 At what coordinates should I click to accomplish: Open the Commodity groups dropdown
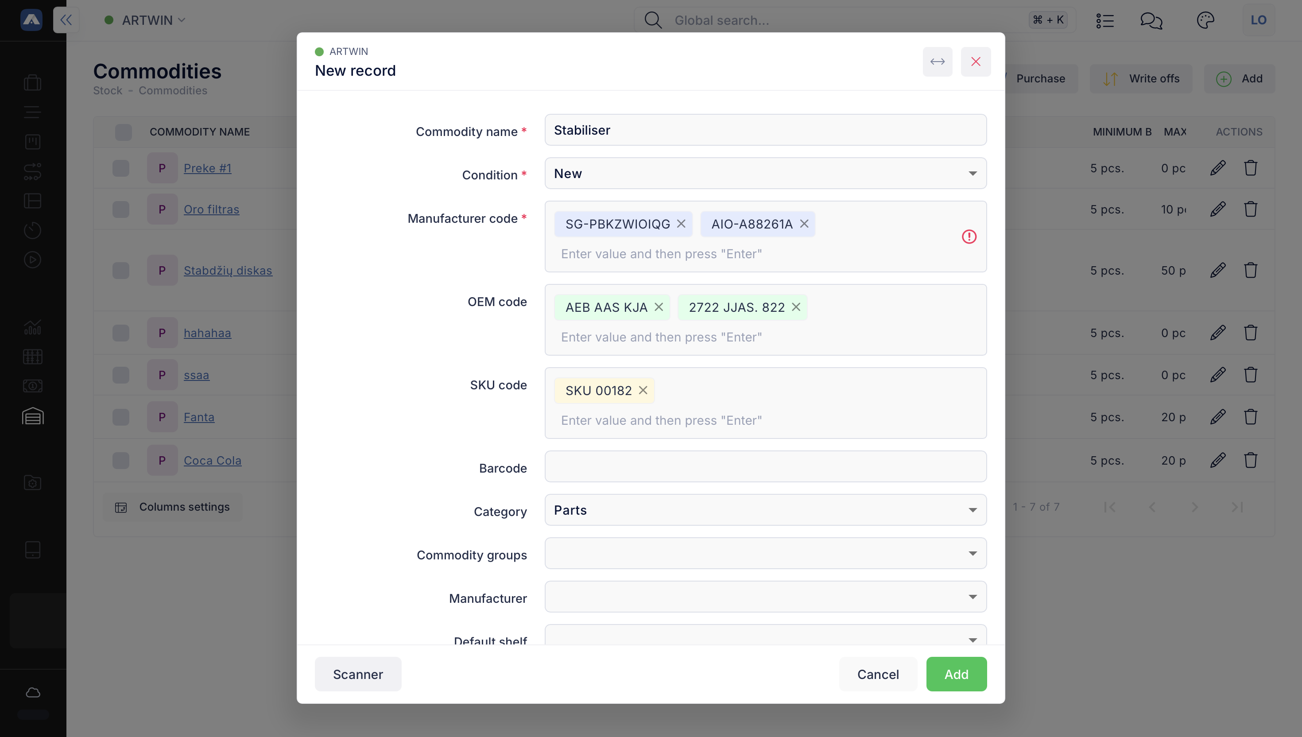[765, 553]
